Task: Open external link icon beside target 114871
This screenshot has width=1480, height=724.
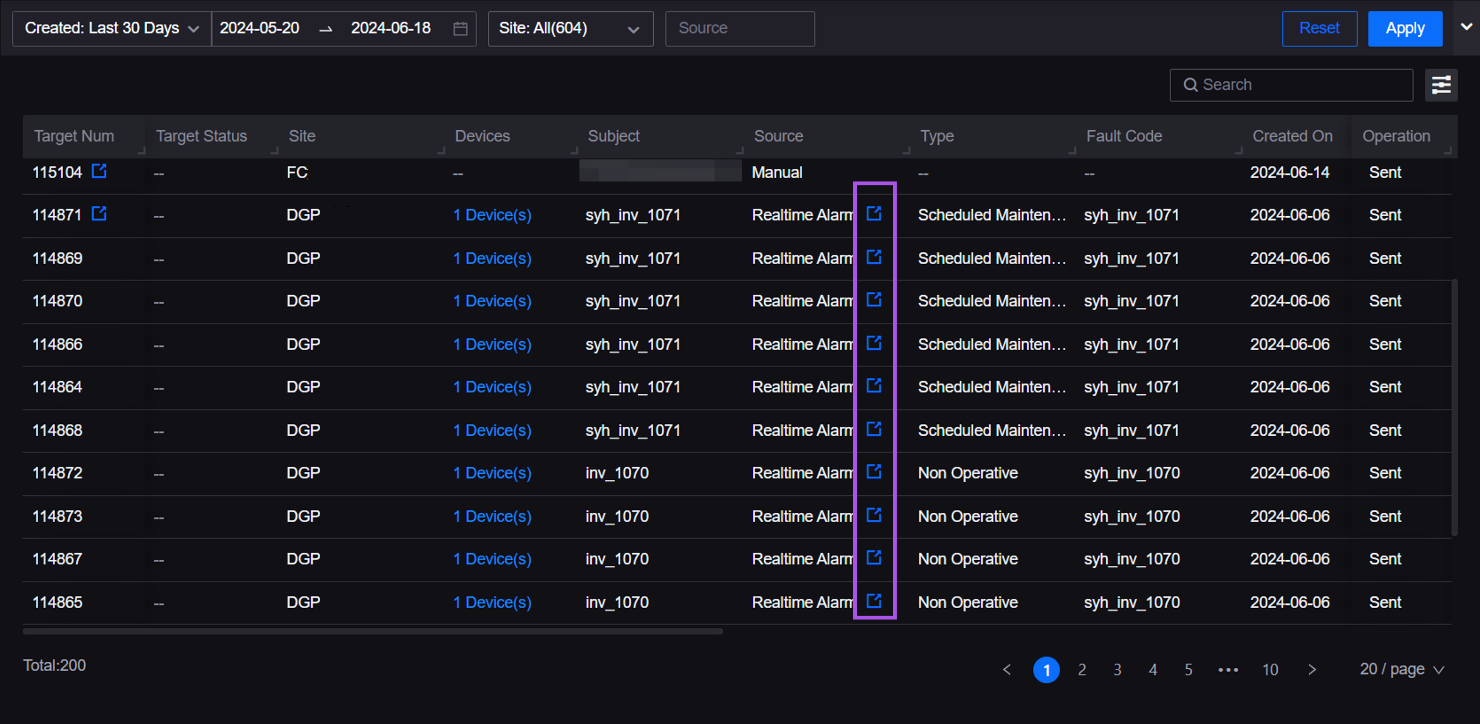Action: 99,214
